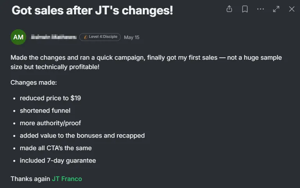
Task: Open the green AM avatar profile
Action: (18, 37)
